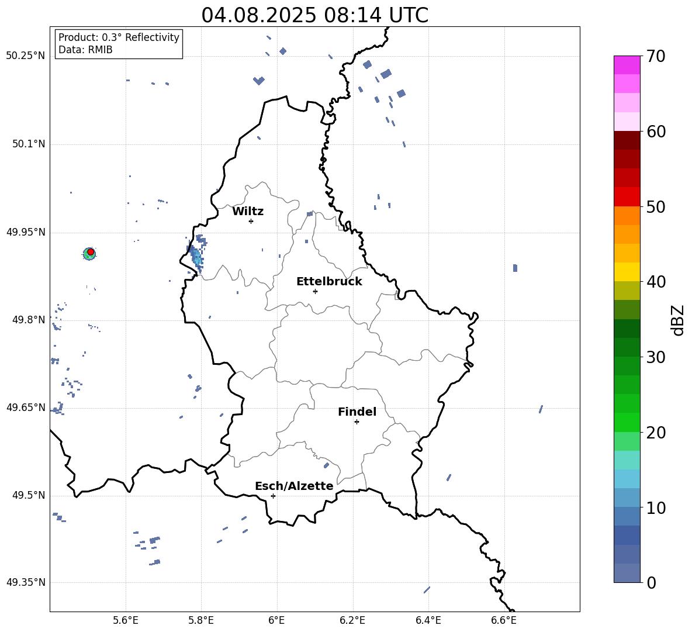This screenshot has height=632, width=692.
Task: Click the colorbar tick label 10
Action: pyautogui.click(x=656, y=507)
